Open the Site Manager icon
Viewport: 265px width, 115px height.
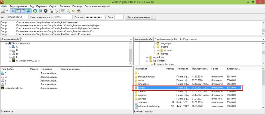pyautogui.click(x=3, y=11)
